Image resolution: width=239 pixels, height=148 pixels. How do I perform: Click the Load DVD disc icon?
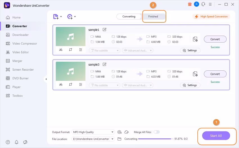(70, 17)
